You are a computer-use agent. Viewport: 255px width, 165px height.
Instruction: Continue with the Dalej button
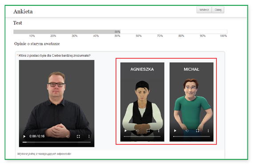pos(218,10)
